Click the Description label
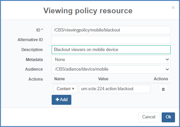 [32, 50]
